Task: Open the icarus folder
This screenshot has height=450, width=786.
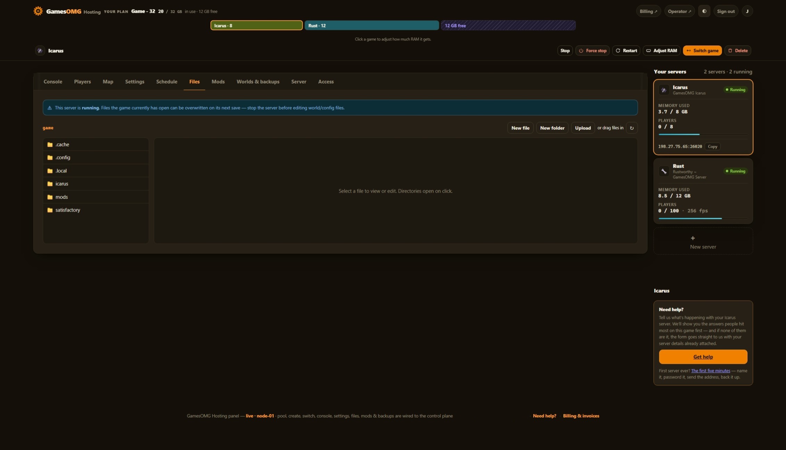Action: 96,184
